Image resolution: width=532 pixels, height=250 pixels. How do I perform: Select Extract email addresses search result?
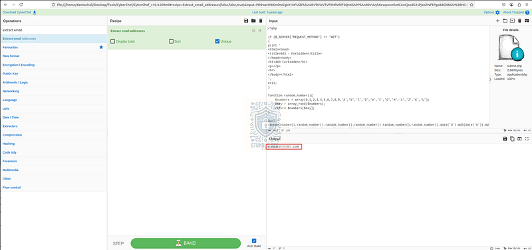(53, 39)
